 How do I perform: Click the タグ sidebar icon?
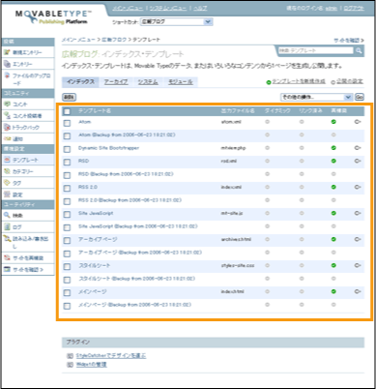pyautogui.click(x=7, y=183)
